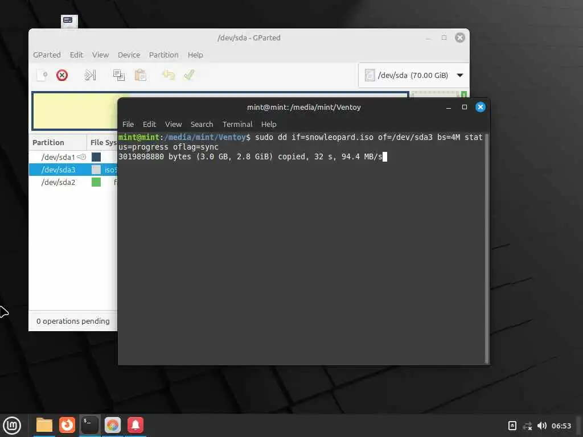The height and width of the screenshot is (437, 583).
Task: Minimize the terminal window
Action: coord(449,108)
